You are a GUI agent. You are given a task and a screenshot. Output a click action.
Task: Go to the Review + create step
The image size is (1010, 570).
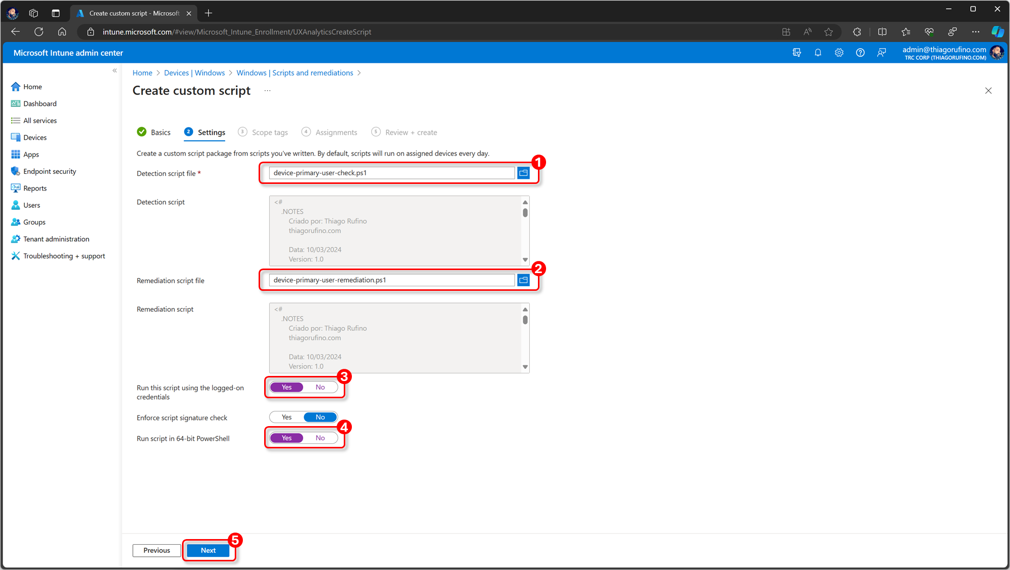point(404,132)
